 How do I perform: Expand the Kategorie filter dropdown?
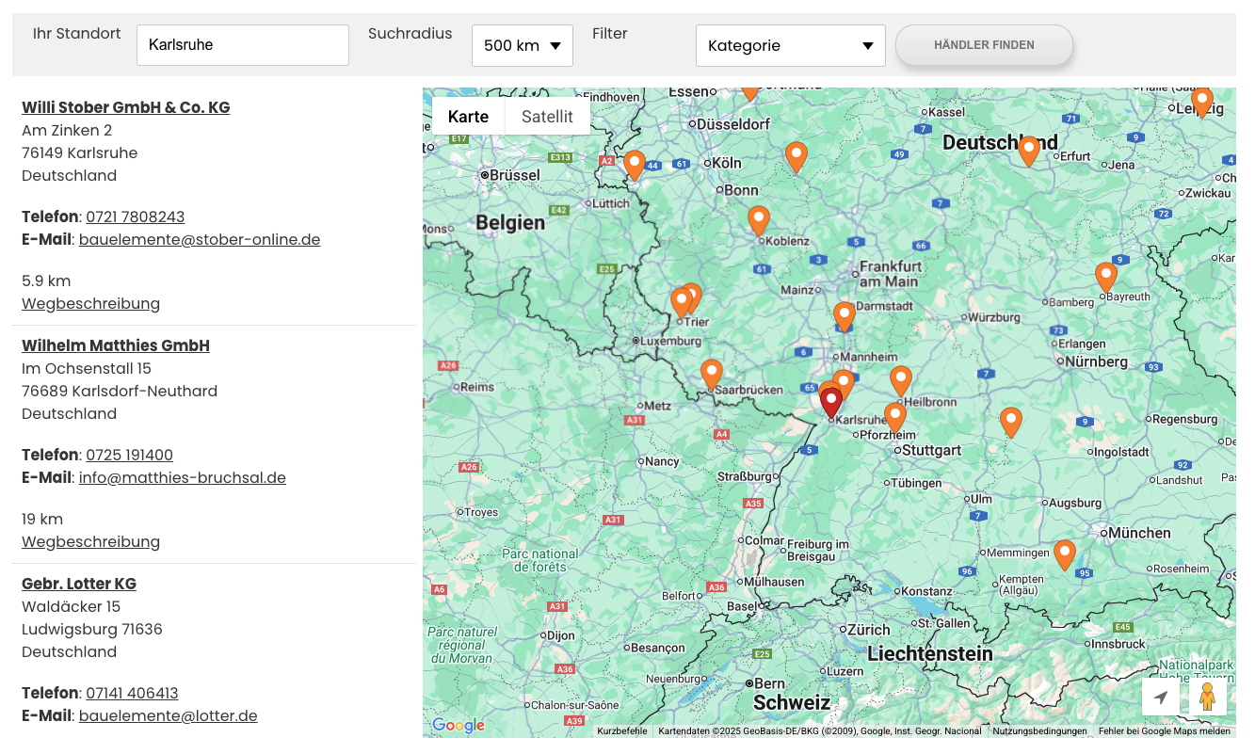point(790,45)
